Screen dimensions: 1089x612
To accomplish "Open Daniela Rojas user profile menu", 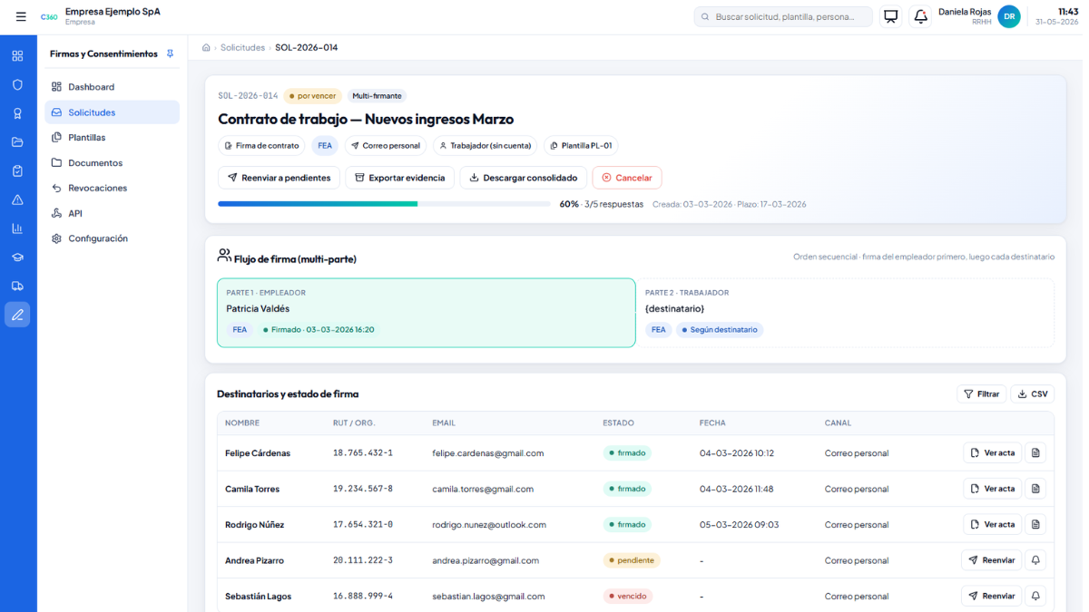I will (x=979, y=16).
